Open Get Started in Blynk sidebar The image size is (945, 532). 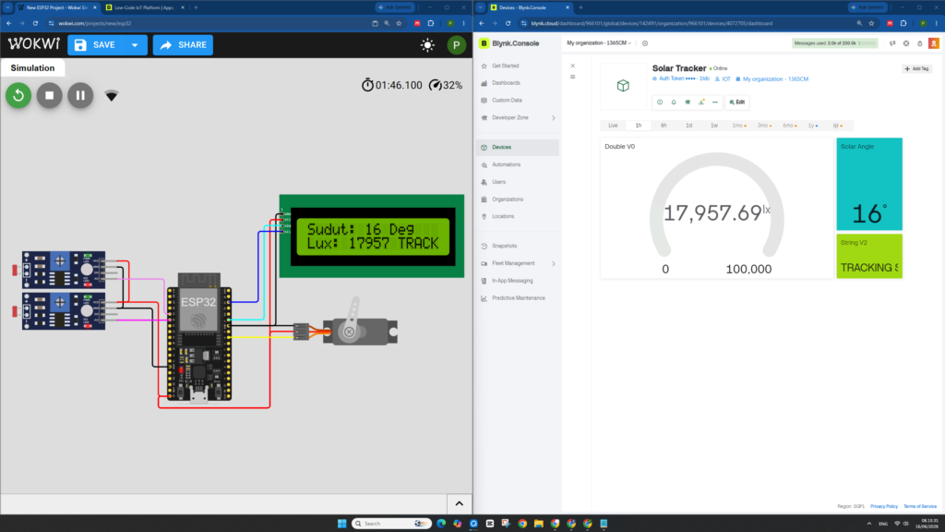click(x=518, y=66)
